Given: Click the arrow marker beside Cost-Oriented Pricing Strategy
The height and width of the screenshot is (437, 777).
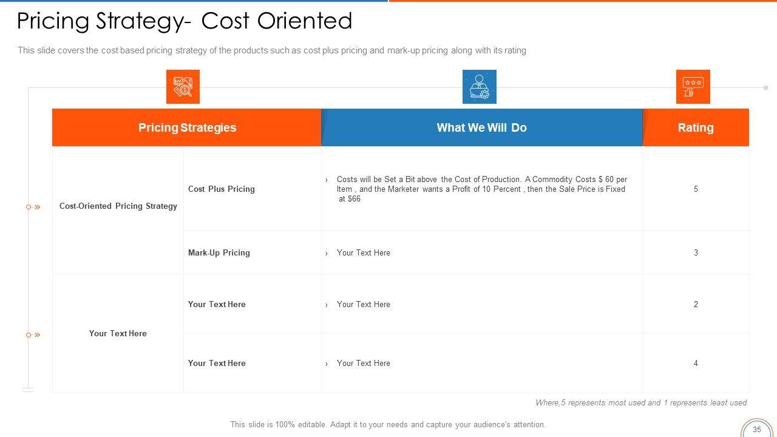Looking at the screenshot, I should point(33,207).
